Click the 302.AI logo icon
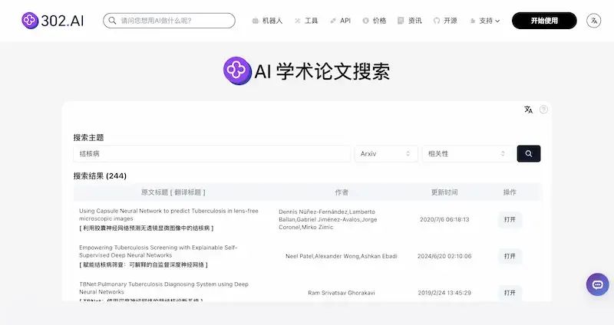 30,21
